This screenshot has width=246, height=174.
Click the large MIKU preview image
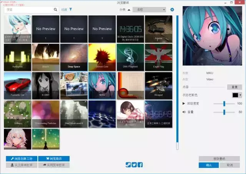212,36
